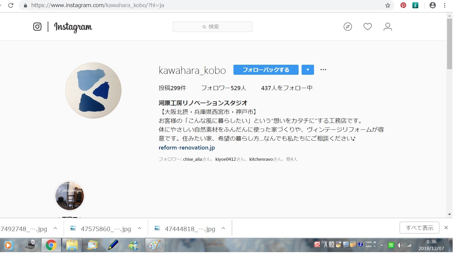Bookmark this page with the star icon
The image size is (474, 266).
387,5
